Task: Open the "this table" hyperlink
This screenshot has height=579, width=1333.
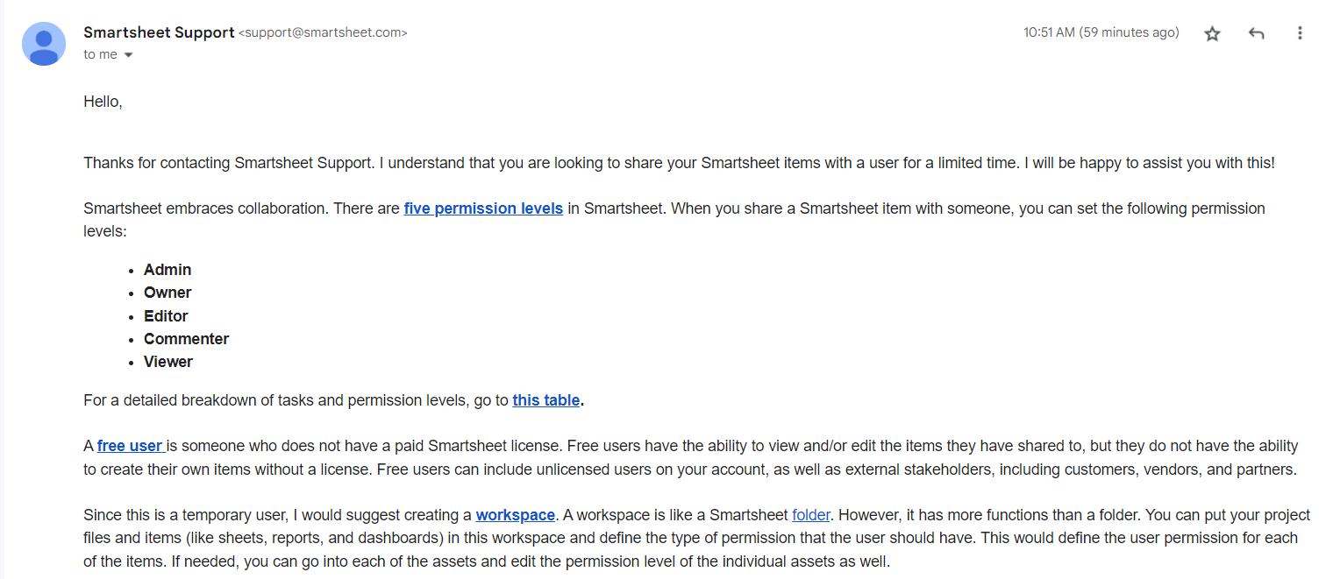Action: [545, 400]
